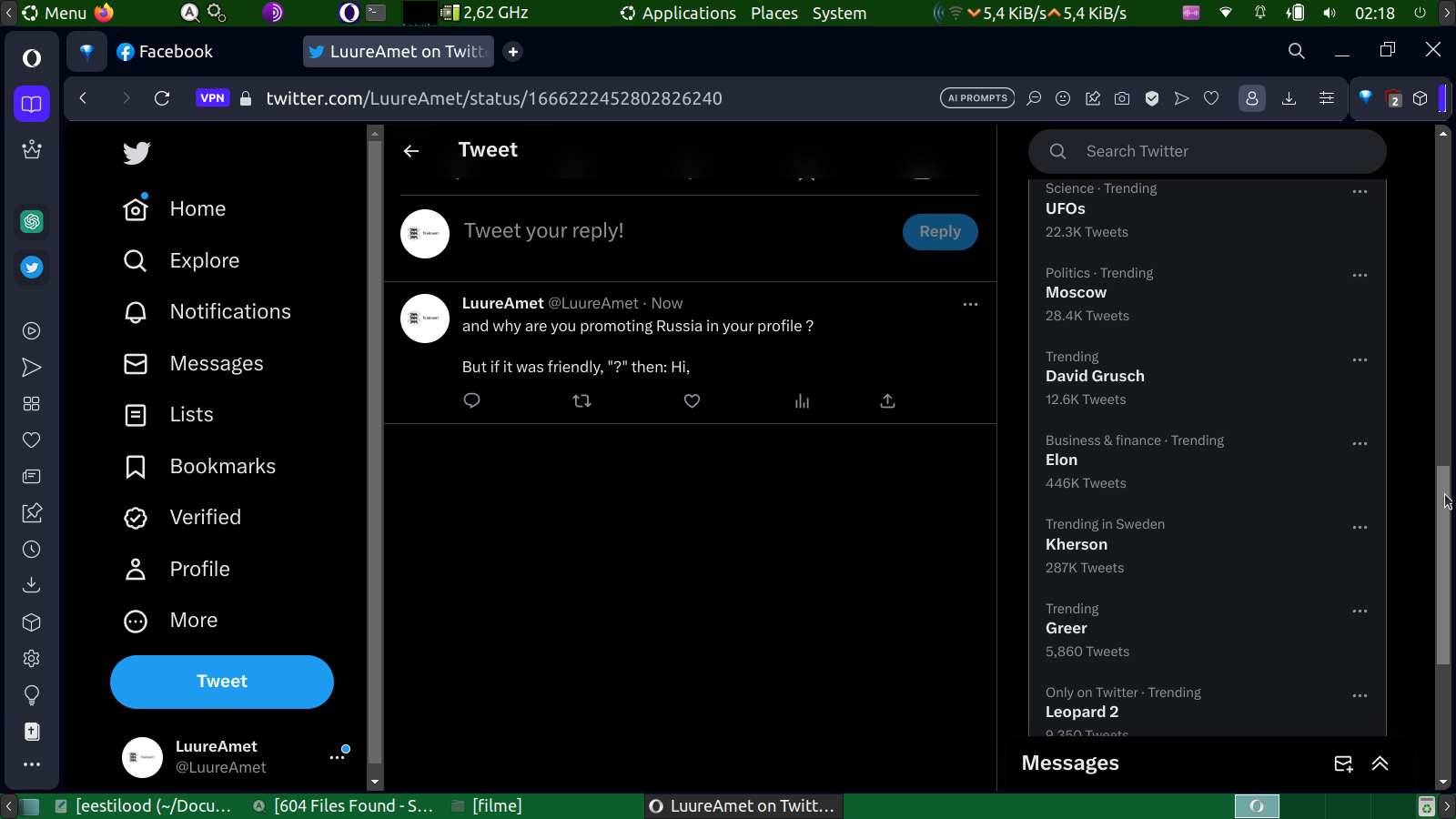This screenshot has height=819, width=1456.
Task: Open the Explore page
Action: [x=181, y=261]
